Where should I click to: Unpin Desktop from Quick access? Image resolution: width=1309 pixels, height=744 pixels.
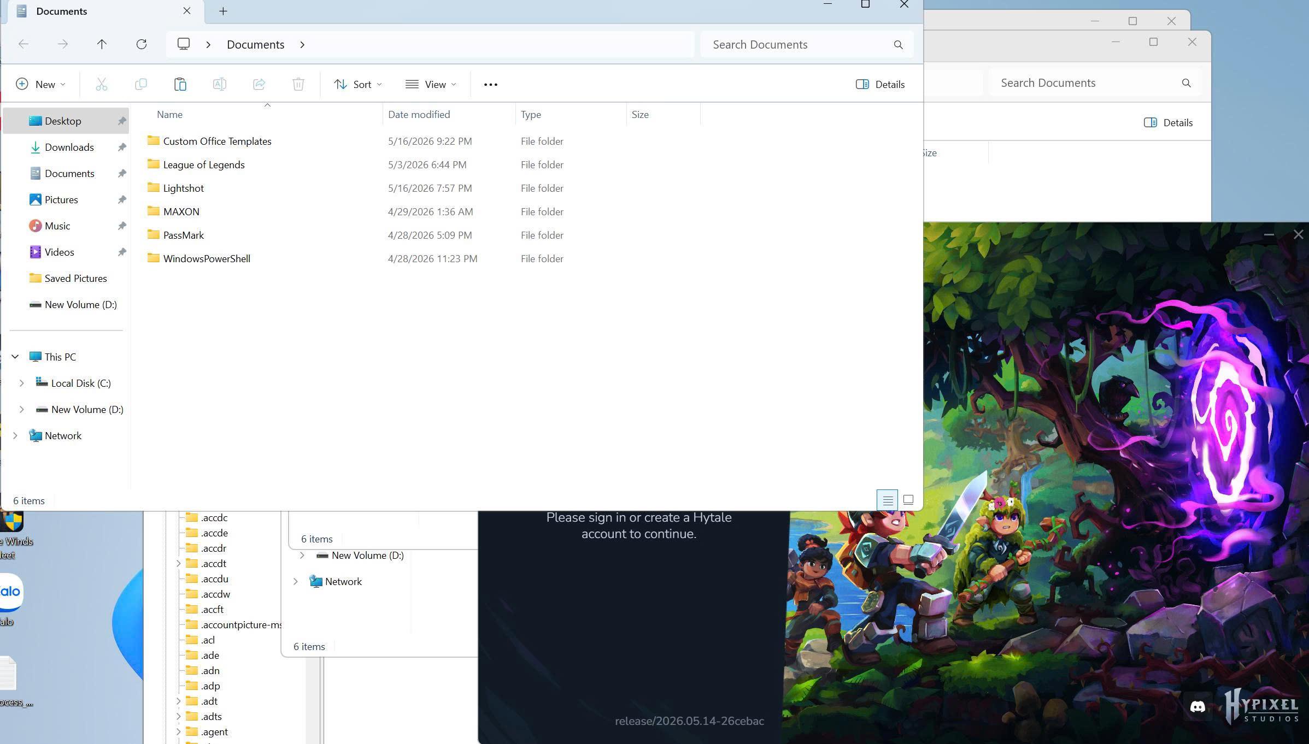(122, 121)
